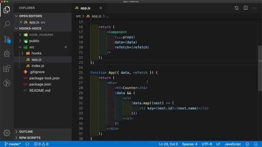
Task: Click 'Counter' heading text on line 28
Action: (130, 88)
